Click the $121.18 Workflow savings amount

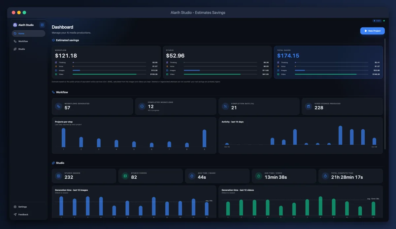pyautogui.click(x=66, y=56)
